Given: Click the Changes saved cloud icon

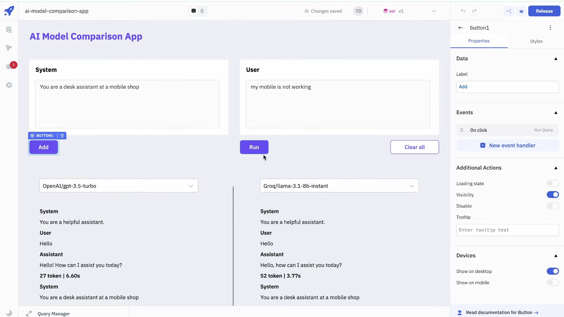Looking at the screenshot, I should tap(307, 11).
